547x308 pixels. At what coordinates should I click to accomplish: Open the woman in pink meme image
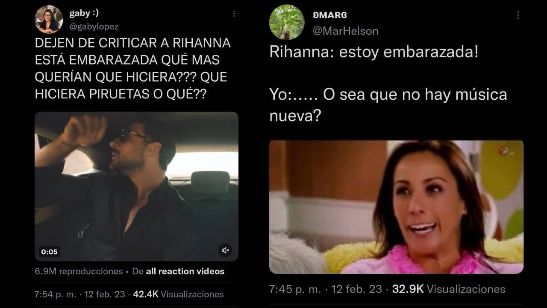point(396,207)
